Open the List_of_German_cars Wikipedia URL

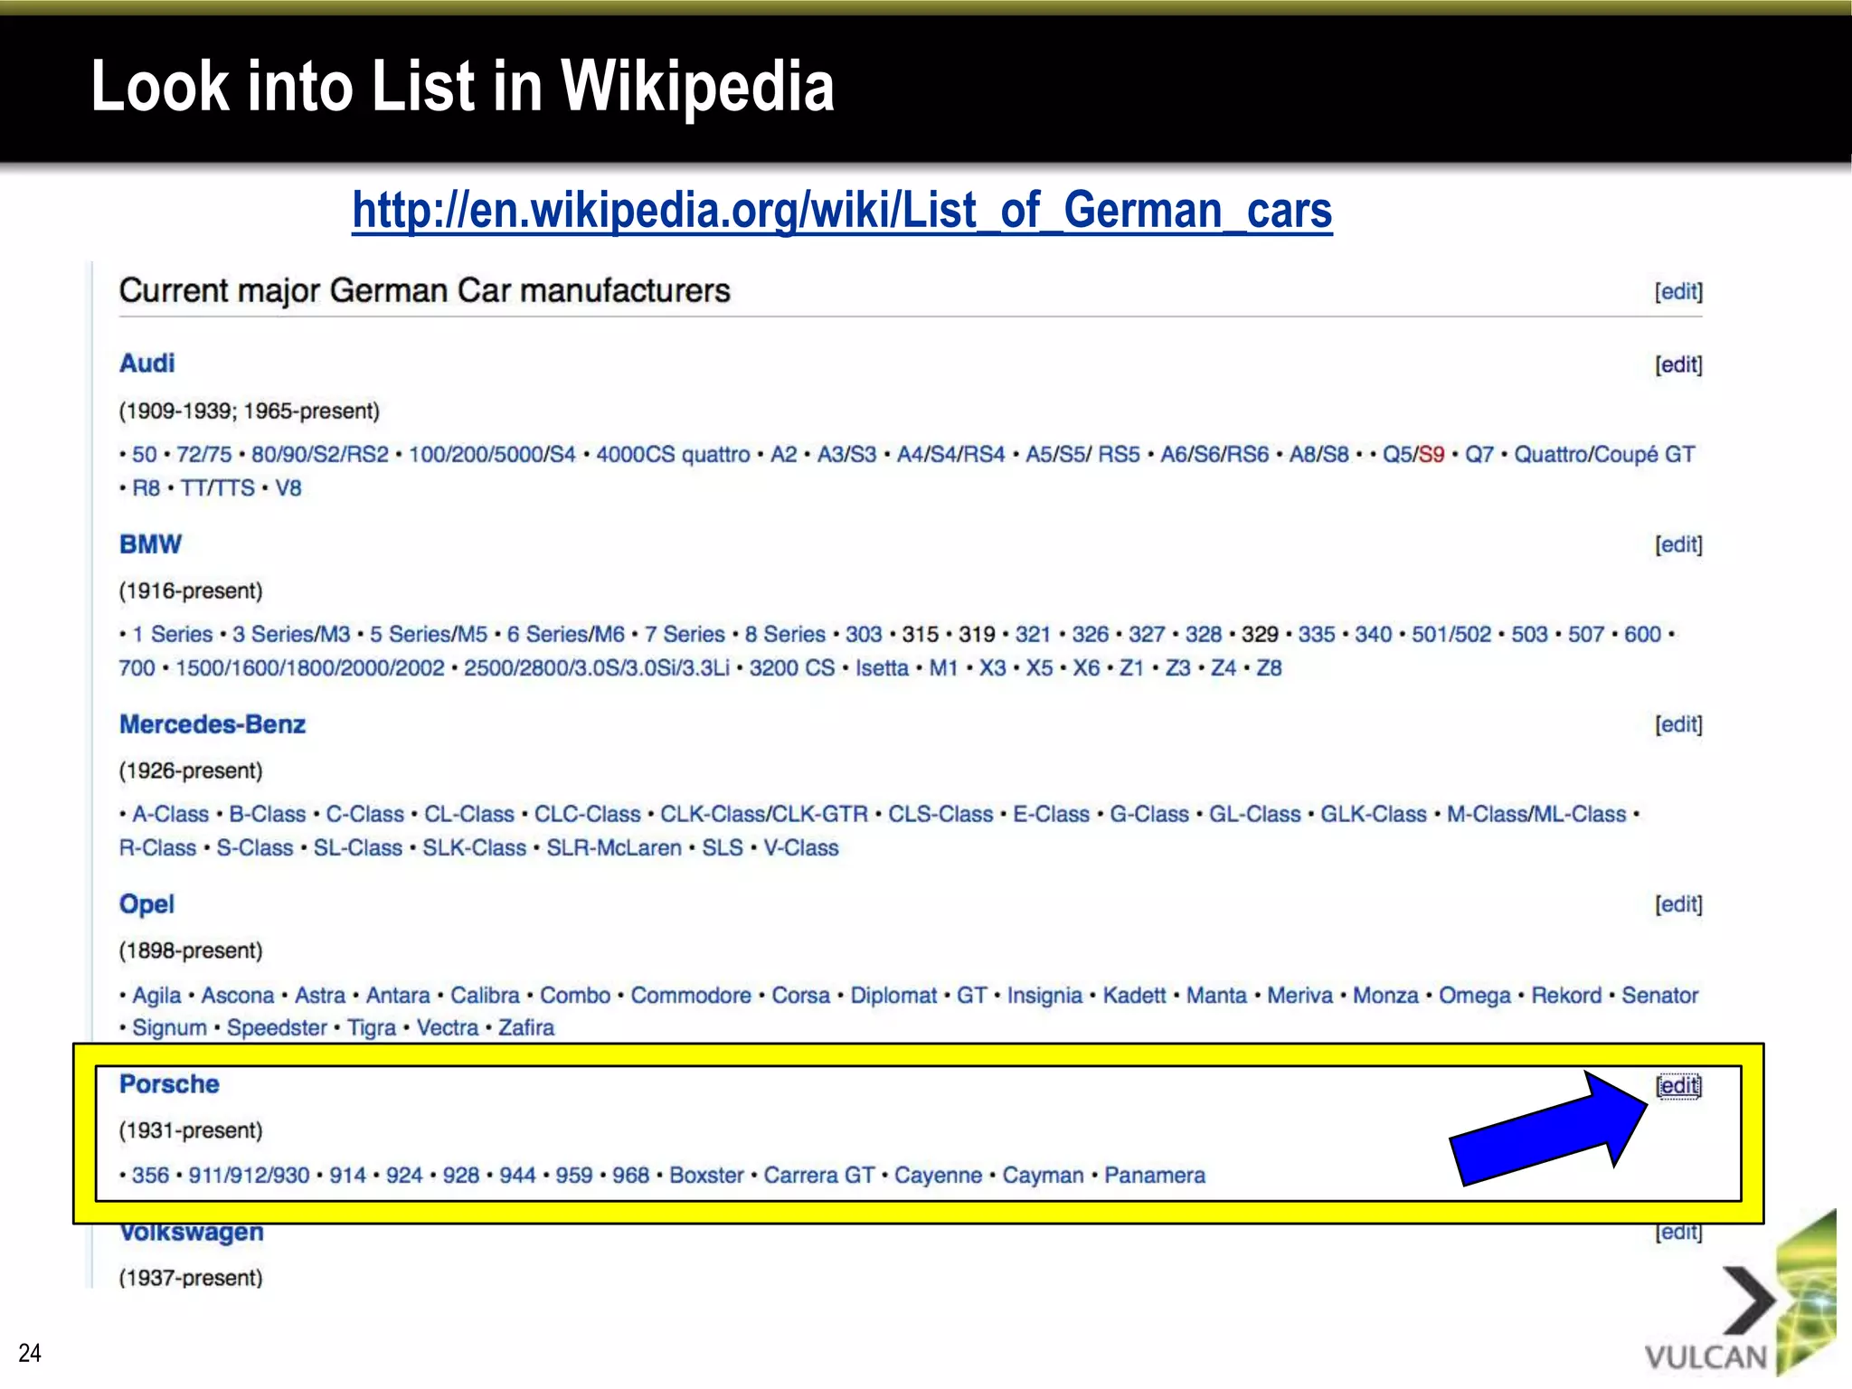pos(842,211)
